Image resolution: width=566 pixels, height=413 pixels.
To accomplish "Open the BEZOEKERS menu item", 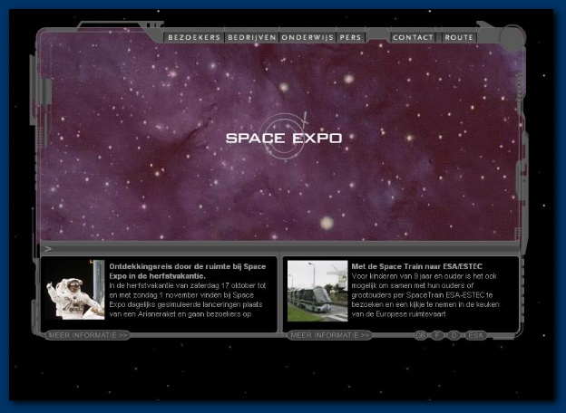I will pos(194,37).
